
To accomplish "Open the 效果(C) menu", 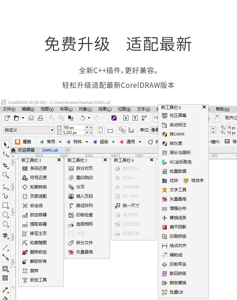I will pyautogui.click(x=105, y=109).
